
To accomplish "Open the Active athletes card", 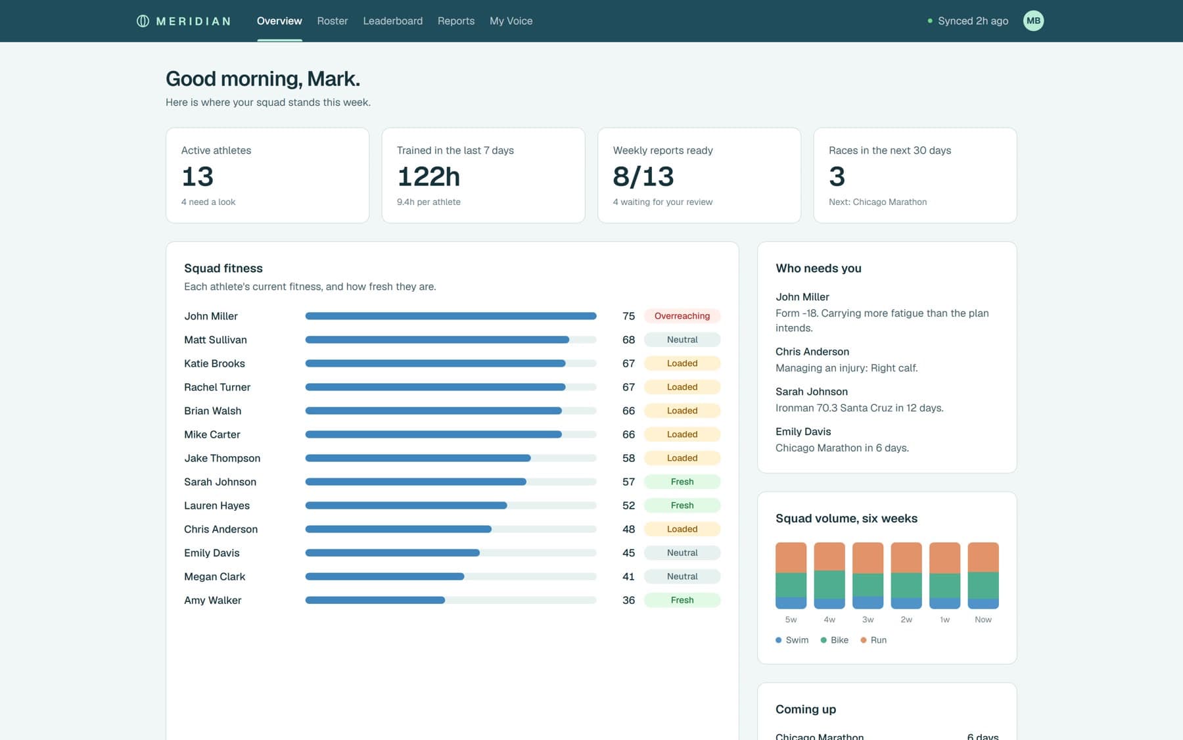I will (x=267, y=175).
